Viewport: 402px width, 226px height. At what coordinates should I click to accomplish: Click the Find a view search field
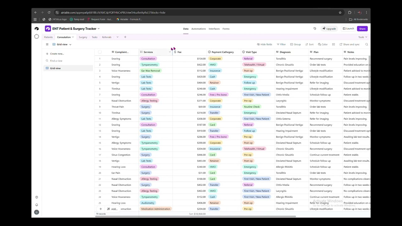68,61
